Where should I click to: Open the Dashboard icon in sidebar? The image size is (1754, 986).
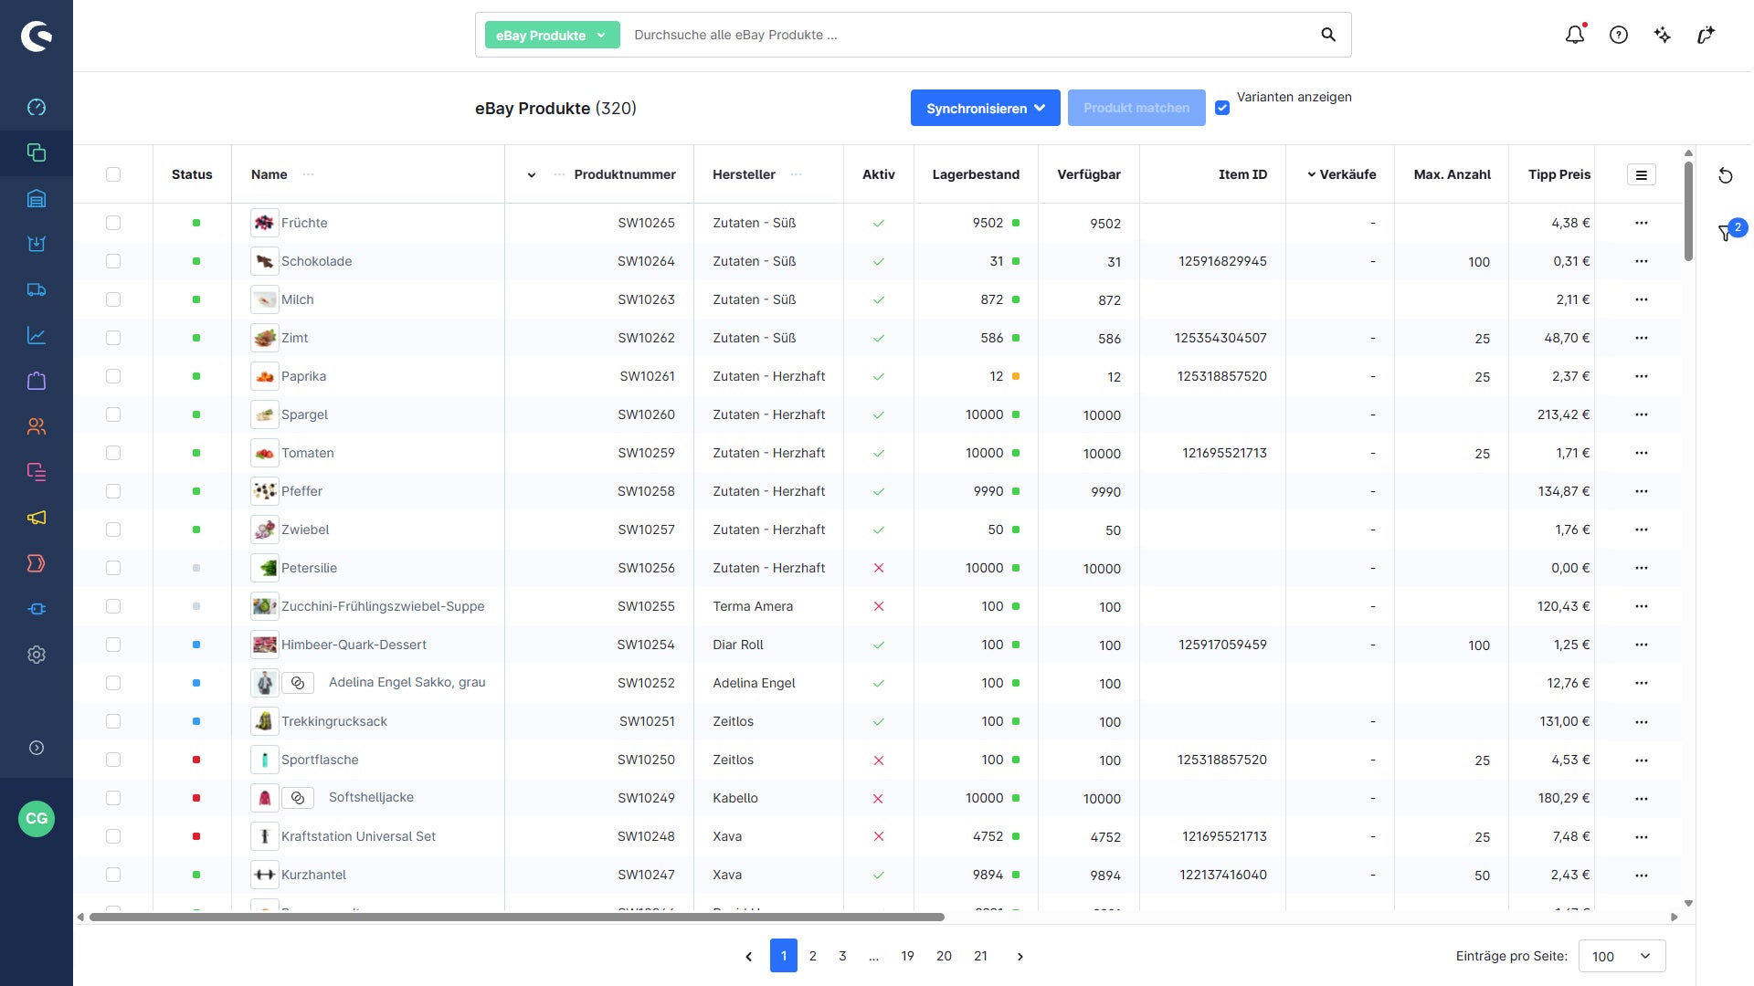coord(37,107)
